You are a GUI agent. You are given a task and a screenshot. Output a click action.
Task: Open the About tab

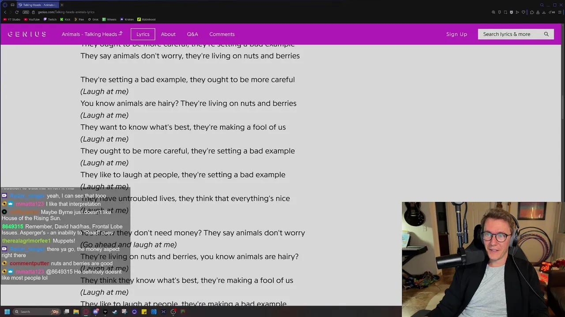[168, 34]
